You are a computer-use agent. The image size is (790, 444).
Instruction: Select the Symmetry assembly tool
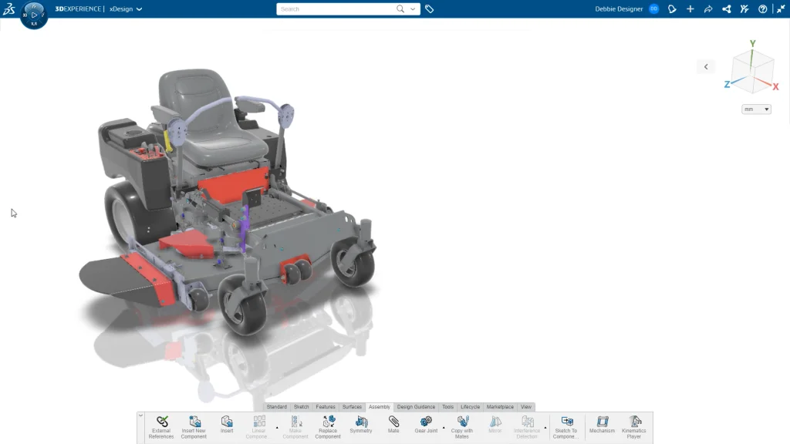click(360, 425)
